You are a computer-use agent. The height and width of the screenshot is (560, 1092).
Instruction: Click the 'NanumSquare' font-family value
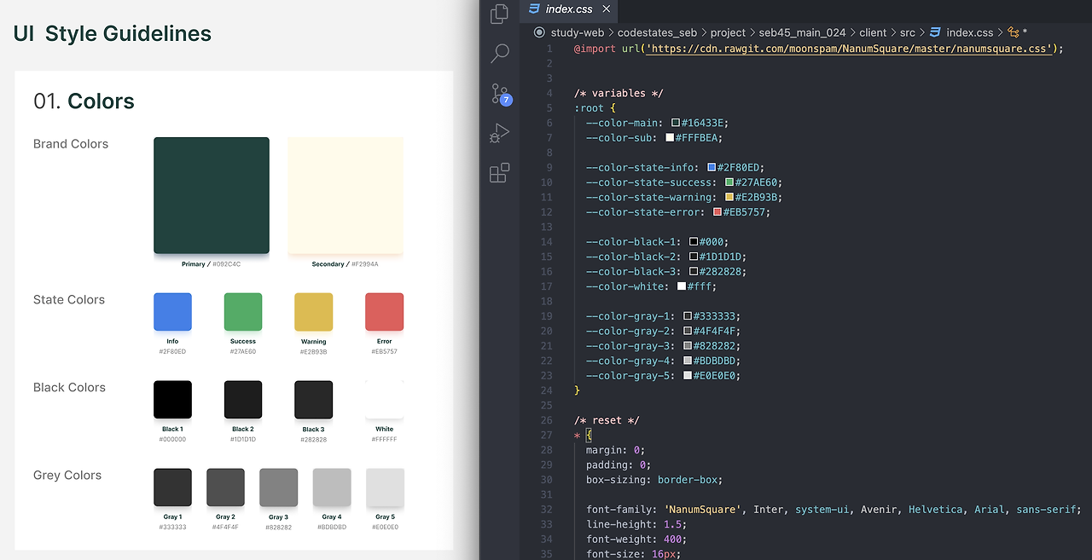[703, 510]
